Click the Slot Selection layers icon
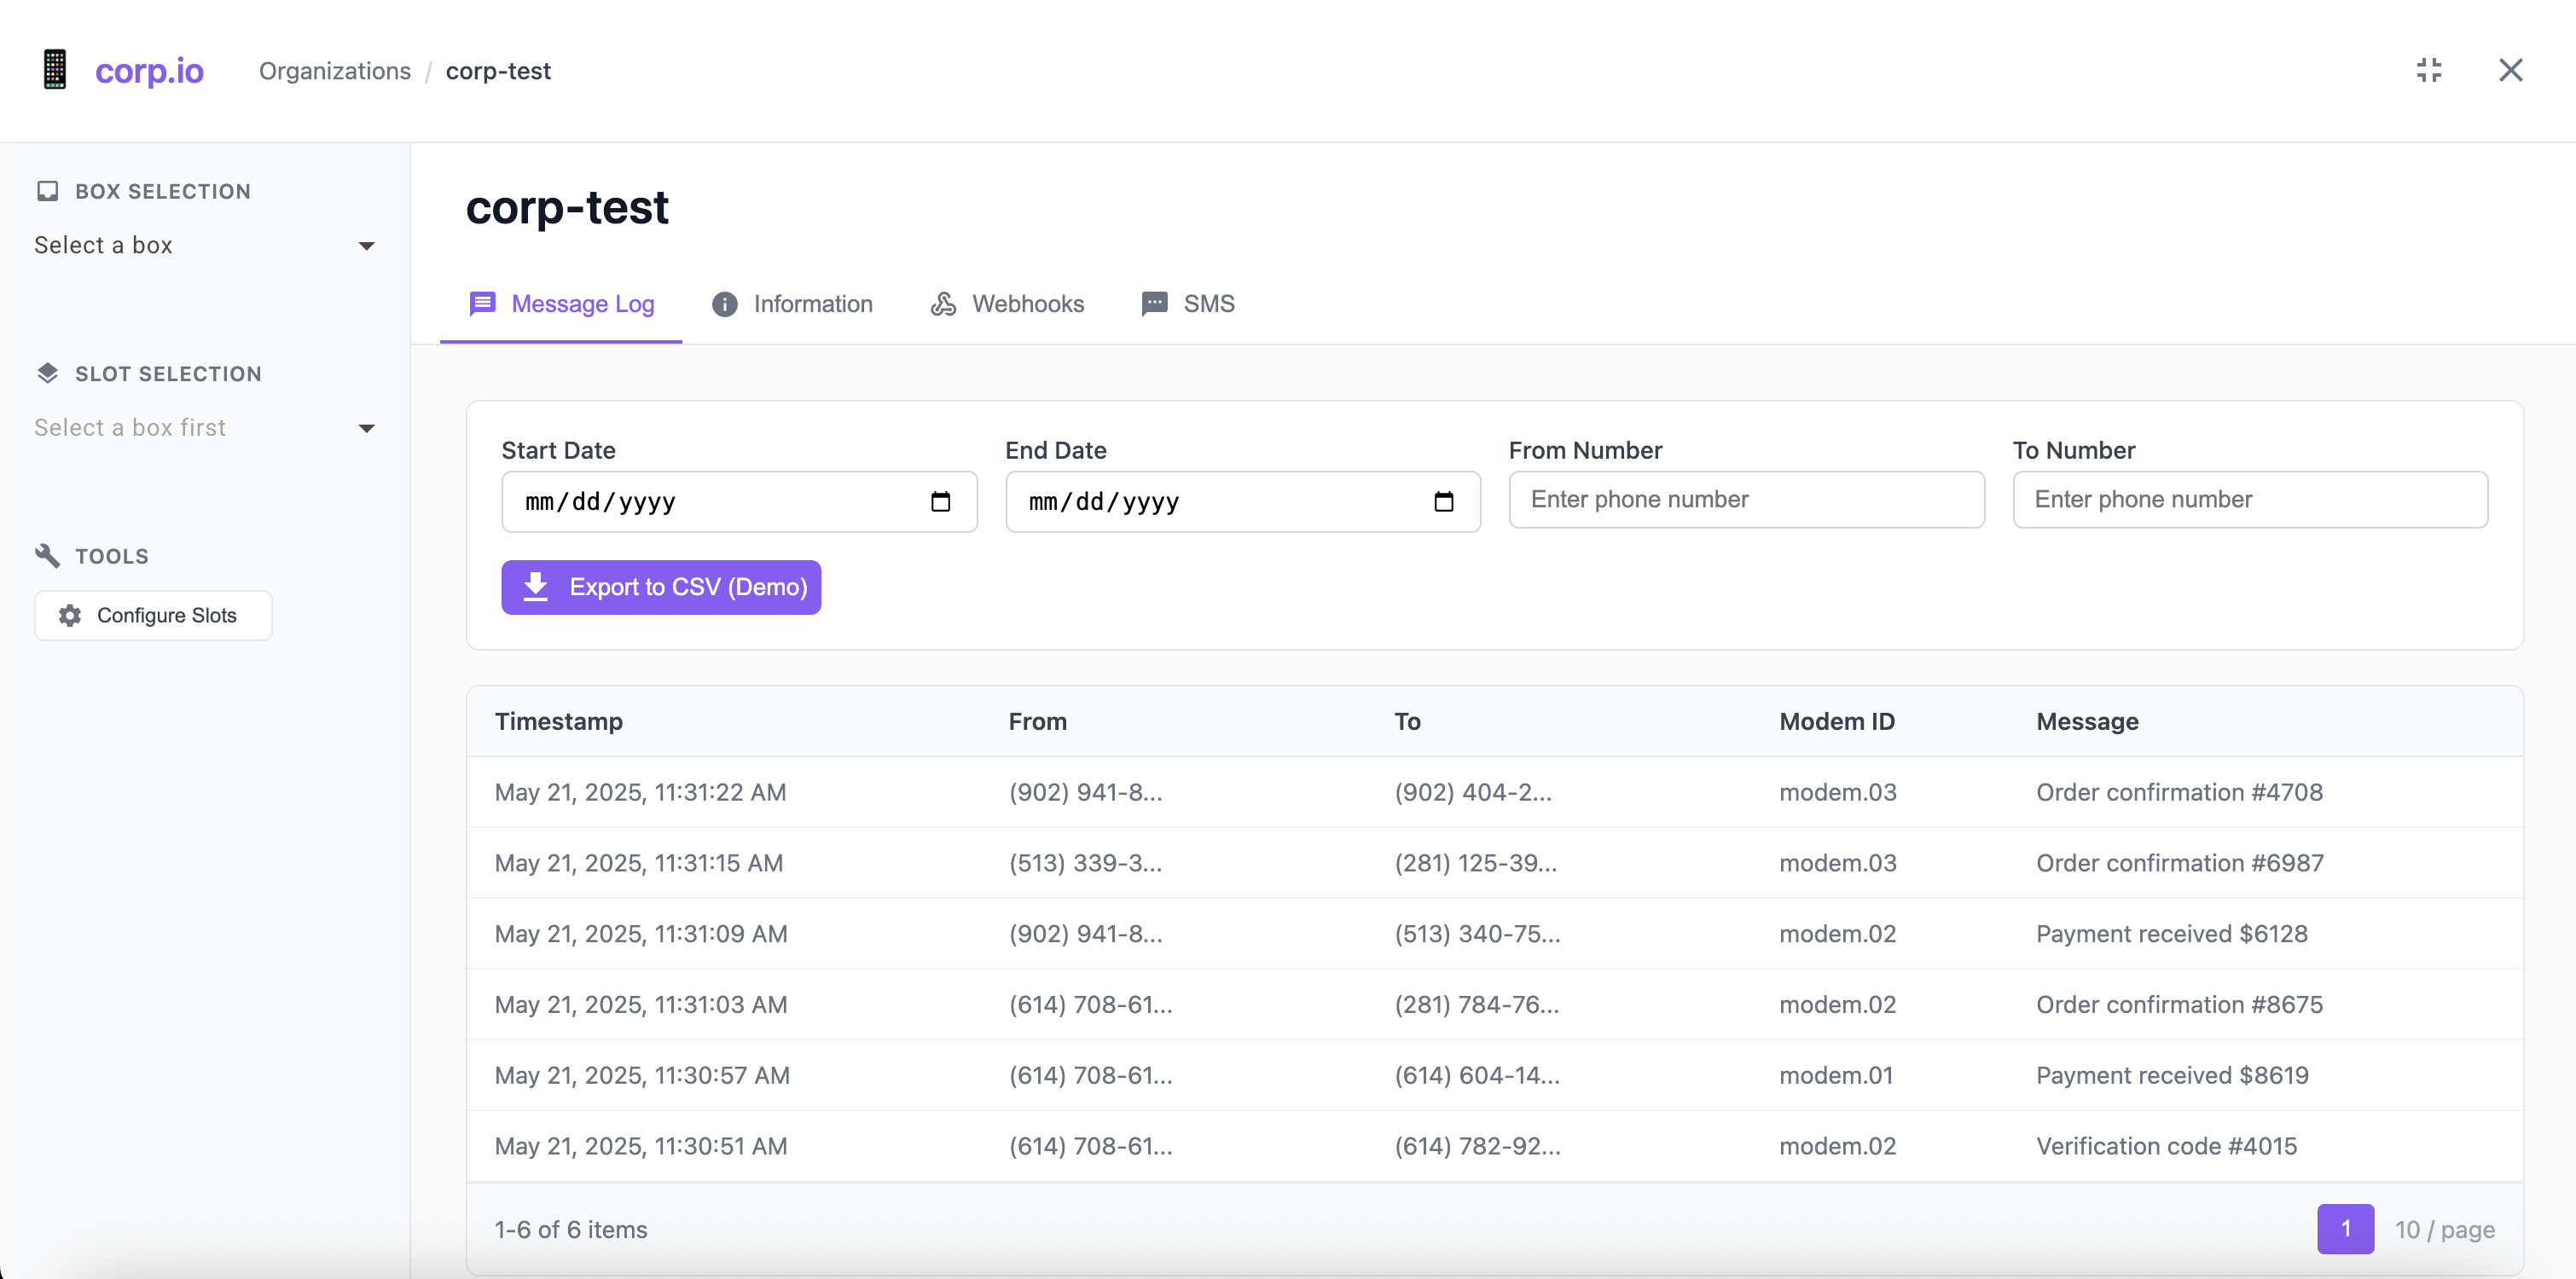 (47, 373)
